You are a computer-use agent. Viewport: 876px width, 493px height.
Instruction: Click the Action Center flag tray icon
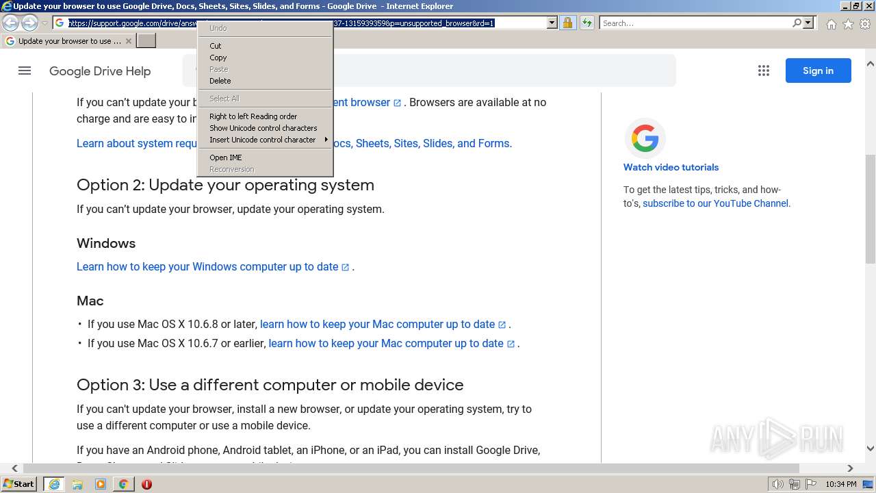(x=810, y=484)
